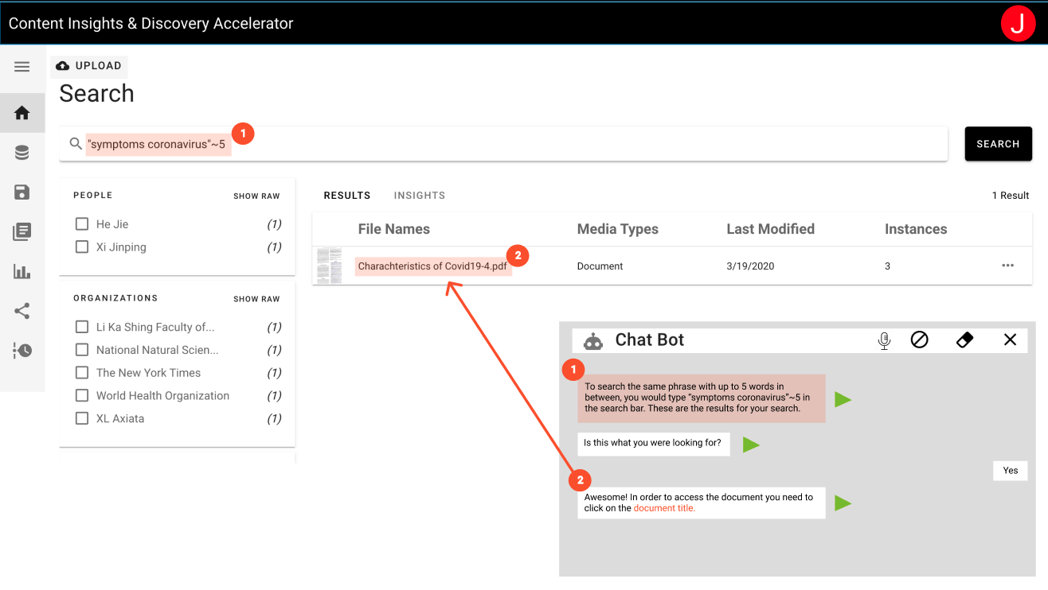
Task: Play the 'Awesome!' chat message audio
Action: pos(843,503)
